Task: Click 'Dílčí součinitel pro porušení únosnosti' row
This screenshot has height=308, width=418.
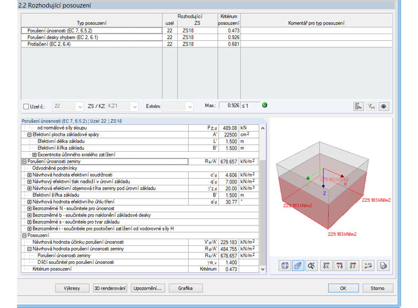Action: [x=140, y=262]
